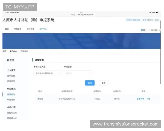Image resolution: width=164 pixels, height=131 pixels.
Task: Click 申请状态 column header
Action: tap(117, 91)
